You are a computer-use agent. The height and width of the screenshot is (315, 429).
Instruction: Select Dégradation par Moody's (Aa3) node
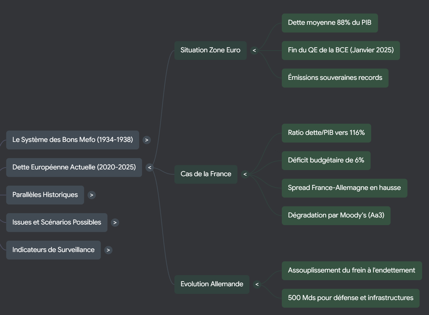[336, 216]
